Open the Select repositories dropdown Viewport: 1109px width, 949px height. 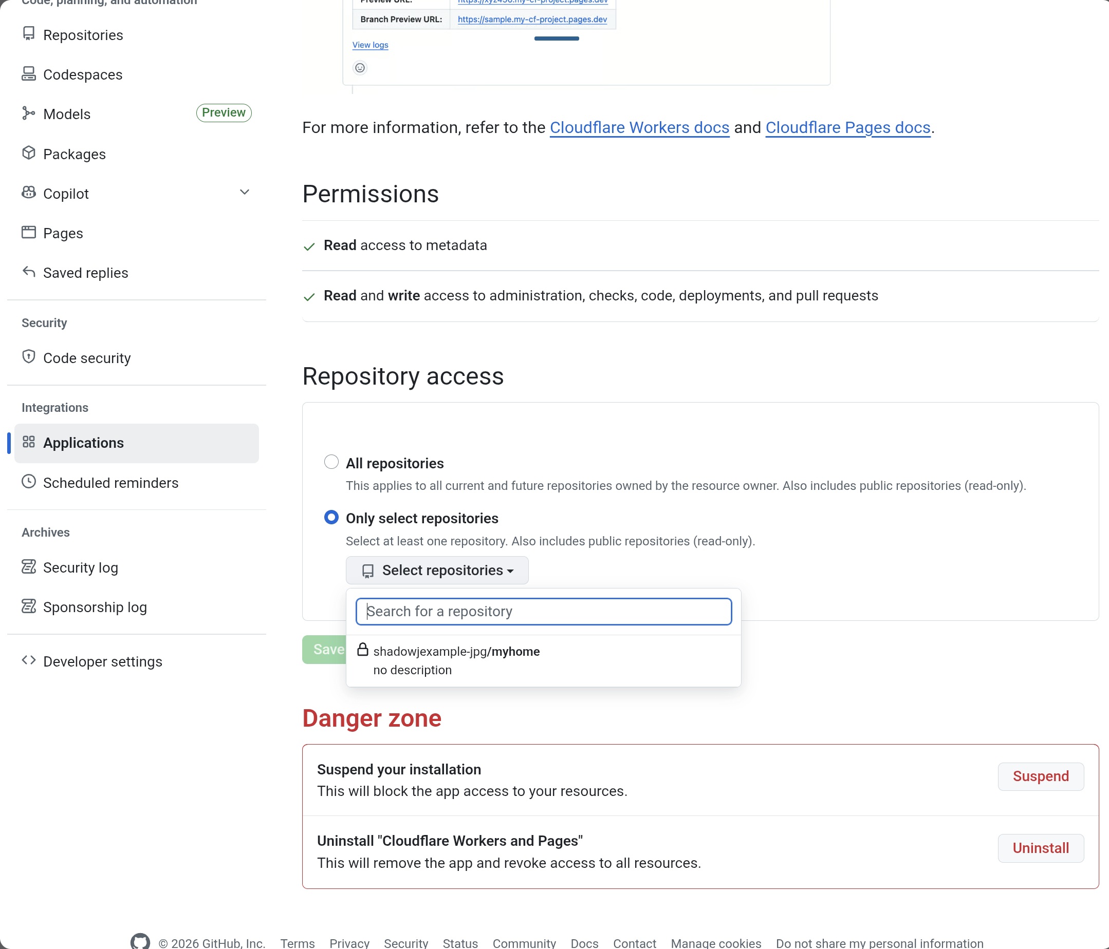point(437,570)
